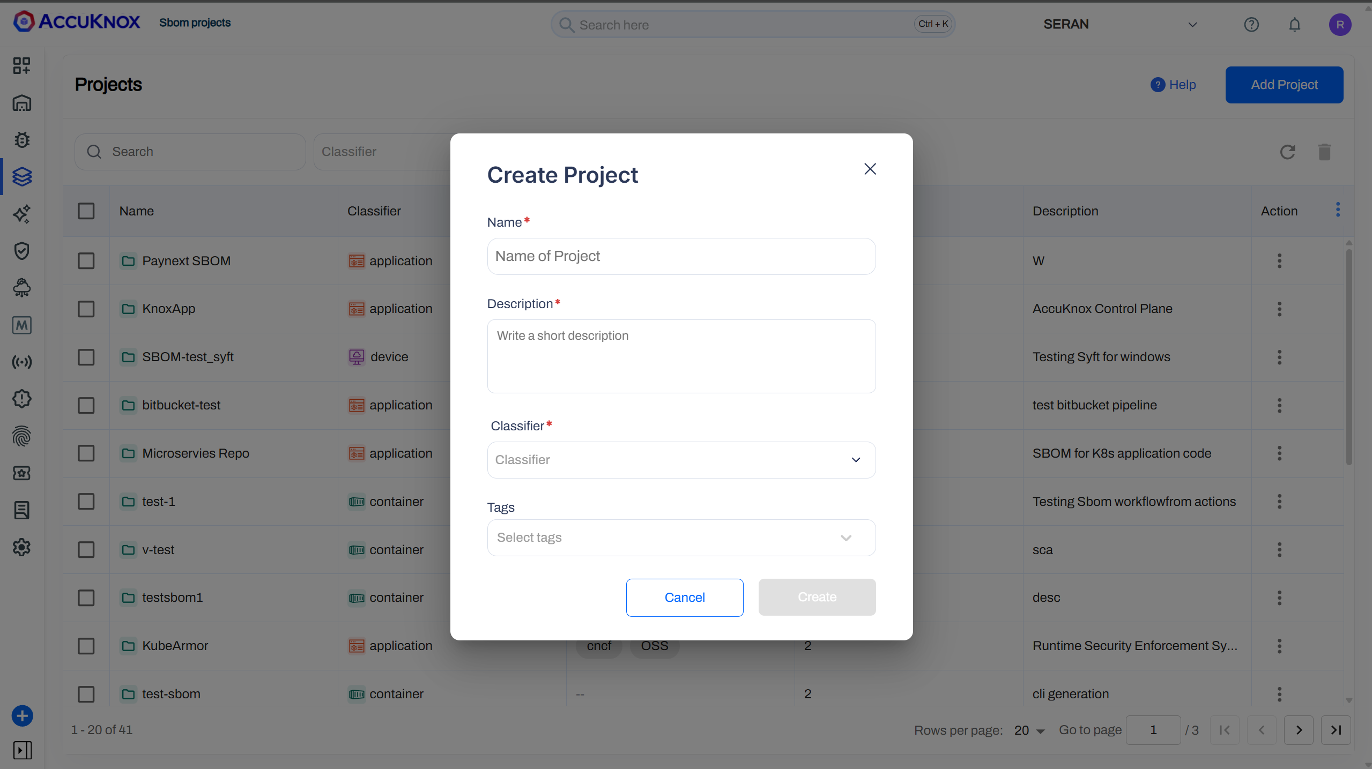Change rows per page dropdown
1372x769 pixels.
[1029, 730]
